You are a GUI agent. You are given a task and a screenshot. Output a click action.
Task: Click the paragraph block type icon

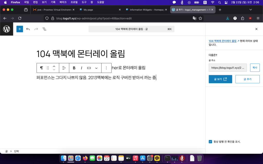[x=42, y=68]
